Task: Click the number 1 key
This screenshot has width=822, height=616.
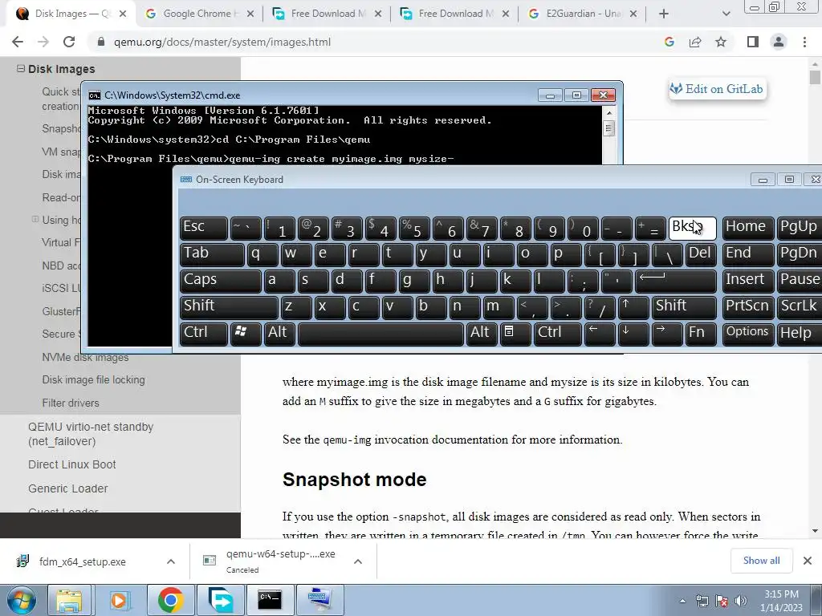Action: click(279, 229)
